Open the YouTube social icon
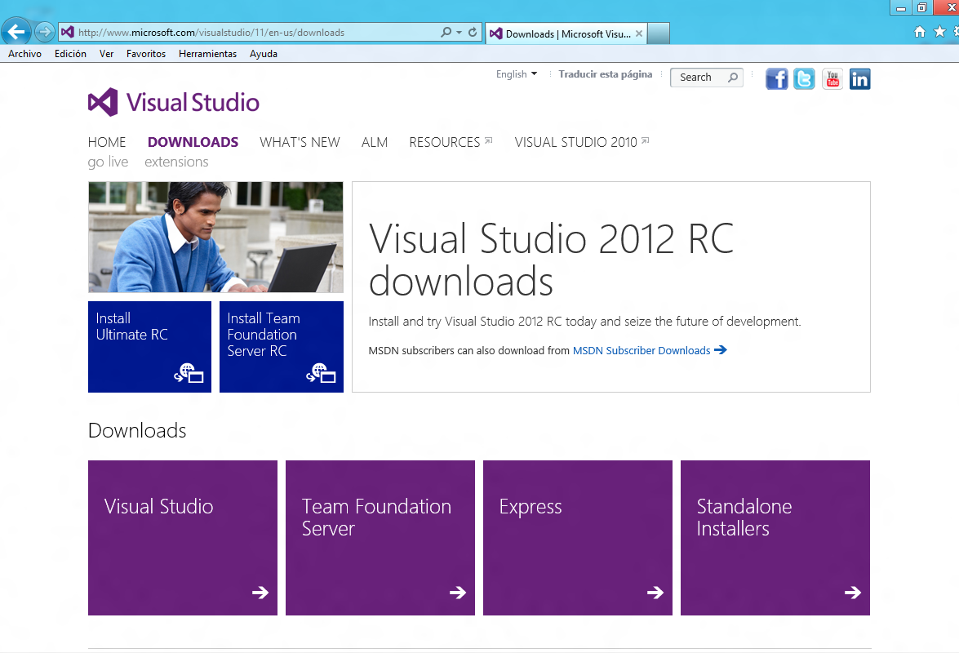959x653 pixels. click(x=832, y=79)
